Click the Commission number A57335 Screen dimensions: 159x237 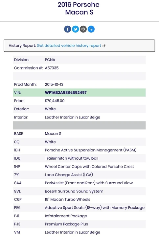[x=52, y=68]
